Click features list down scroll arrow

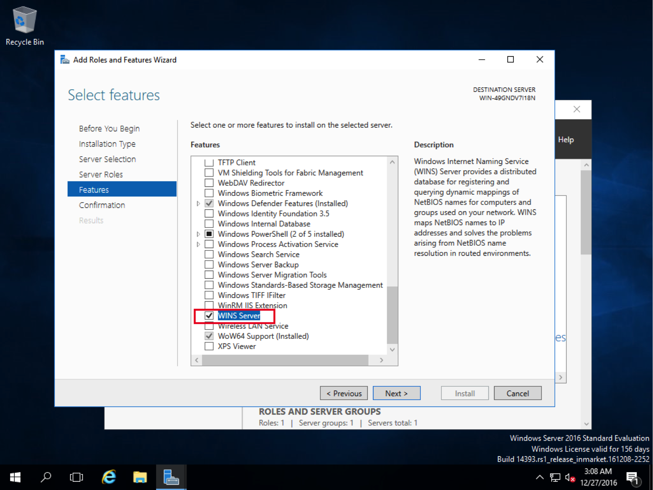point(392,349)
